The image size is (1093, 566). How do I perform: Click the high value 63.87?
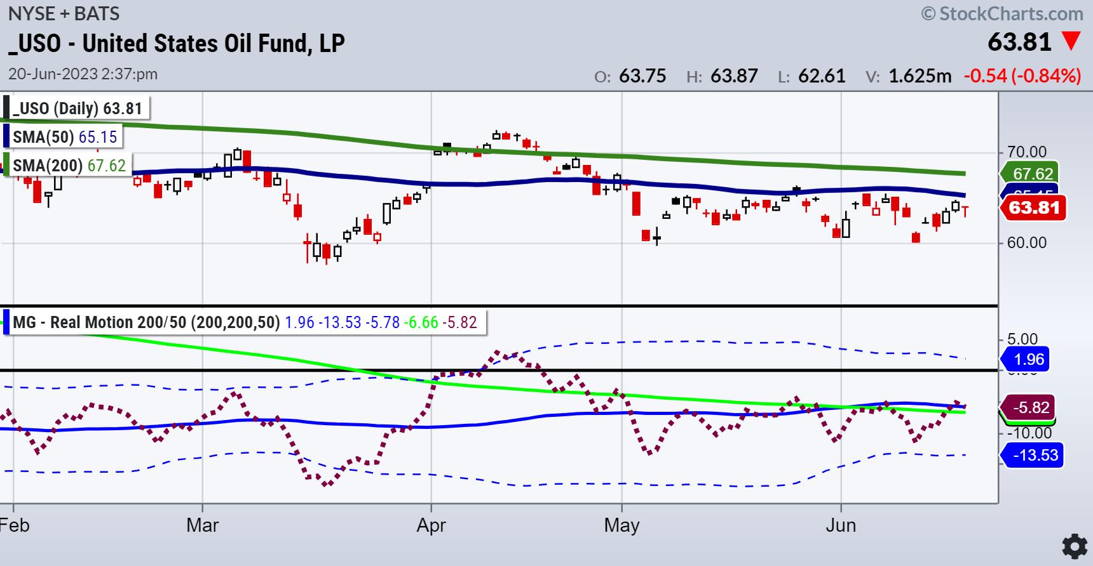[734, 76]
